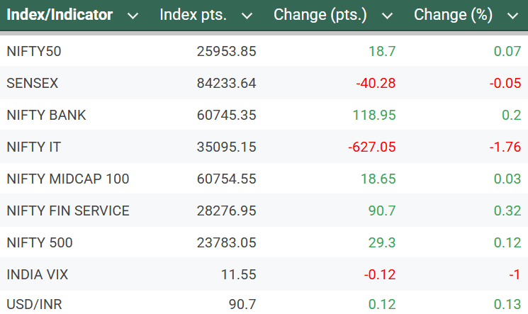The width and height of the screenshot is (528, 314).
Task: Open the Index pts. column sort chevron
Action: click(247, 15)
